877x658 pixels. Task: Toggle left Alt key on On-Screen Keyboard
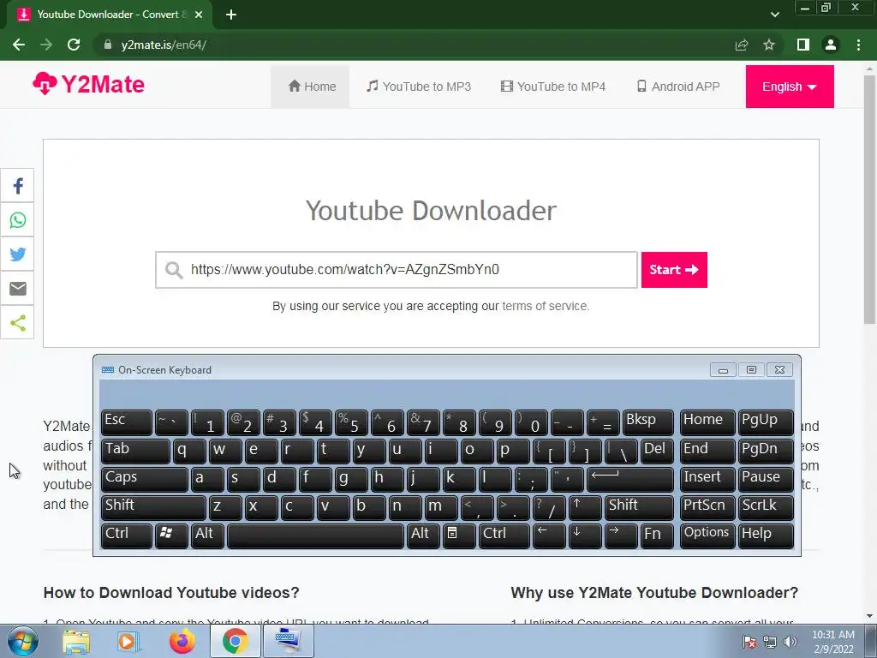click(x=207, y=535)
